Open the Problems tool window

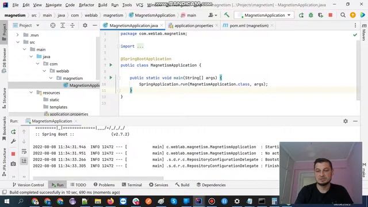104,185
